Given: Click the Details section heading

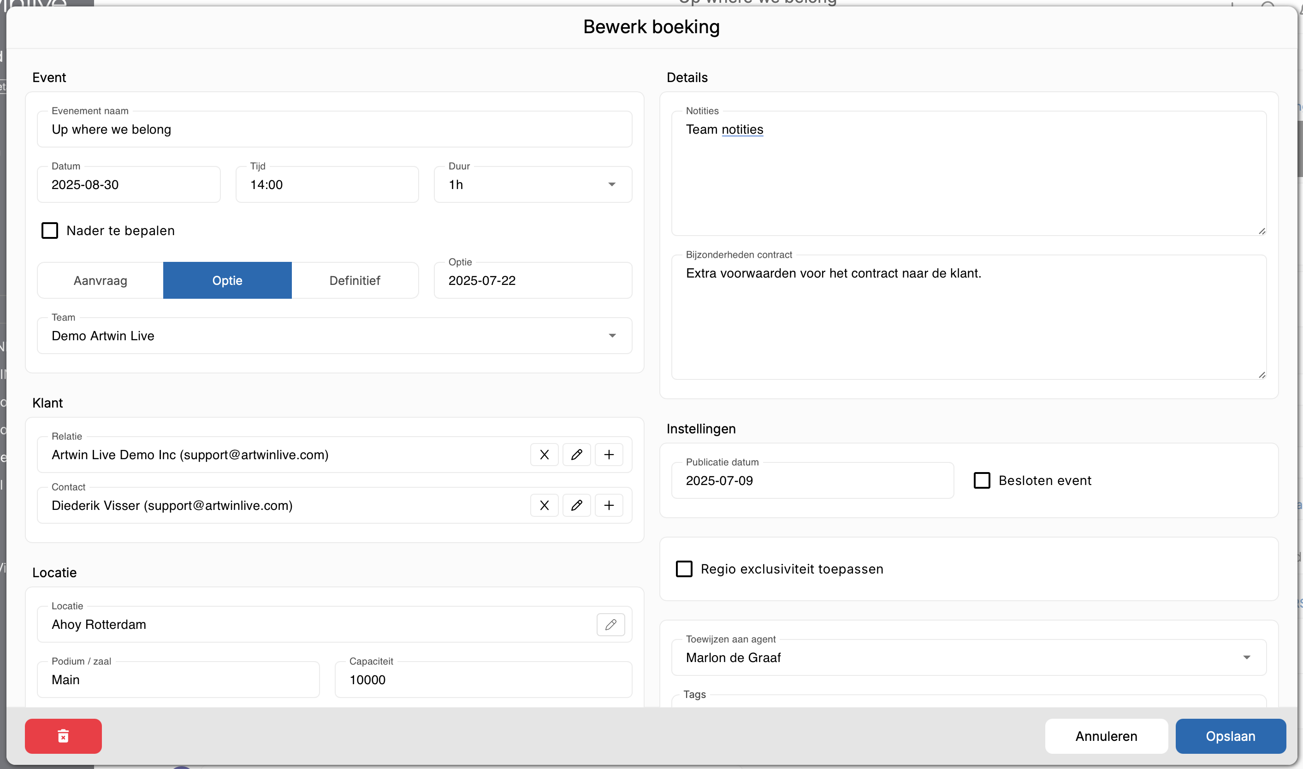Looking at the screenshot, I should (687, 77).
